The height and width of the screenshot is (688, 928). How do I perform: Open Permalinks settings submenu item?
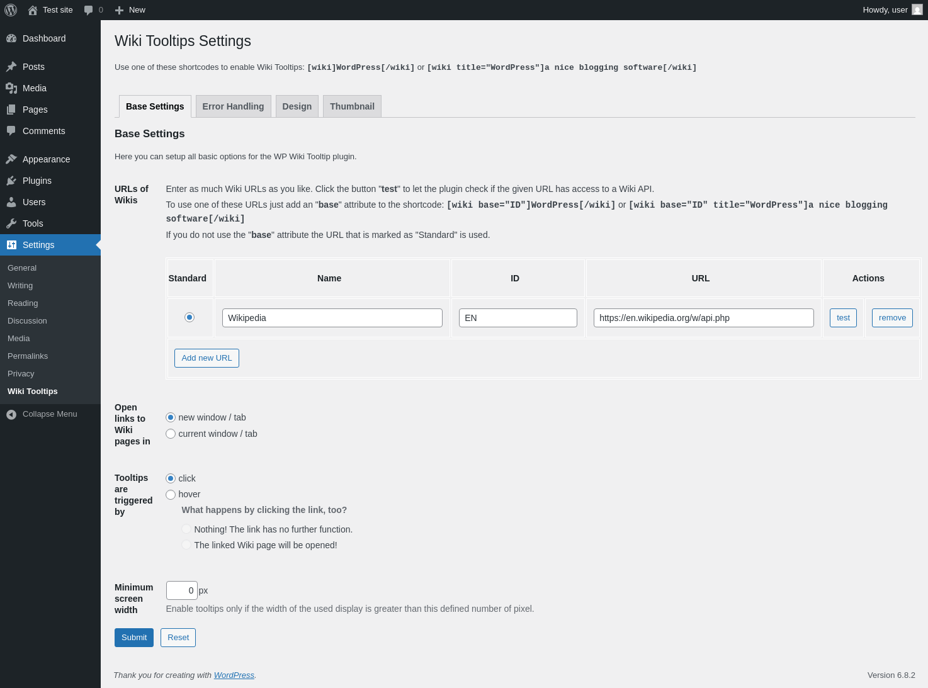(50, 356)
